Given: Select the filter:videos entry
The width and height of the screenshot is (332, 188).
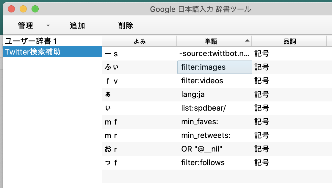Looking at the screenshot, I should click(x=202, y=81).
